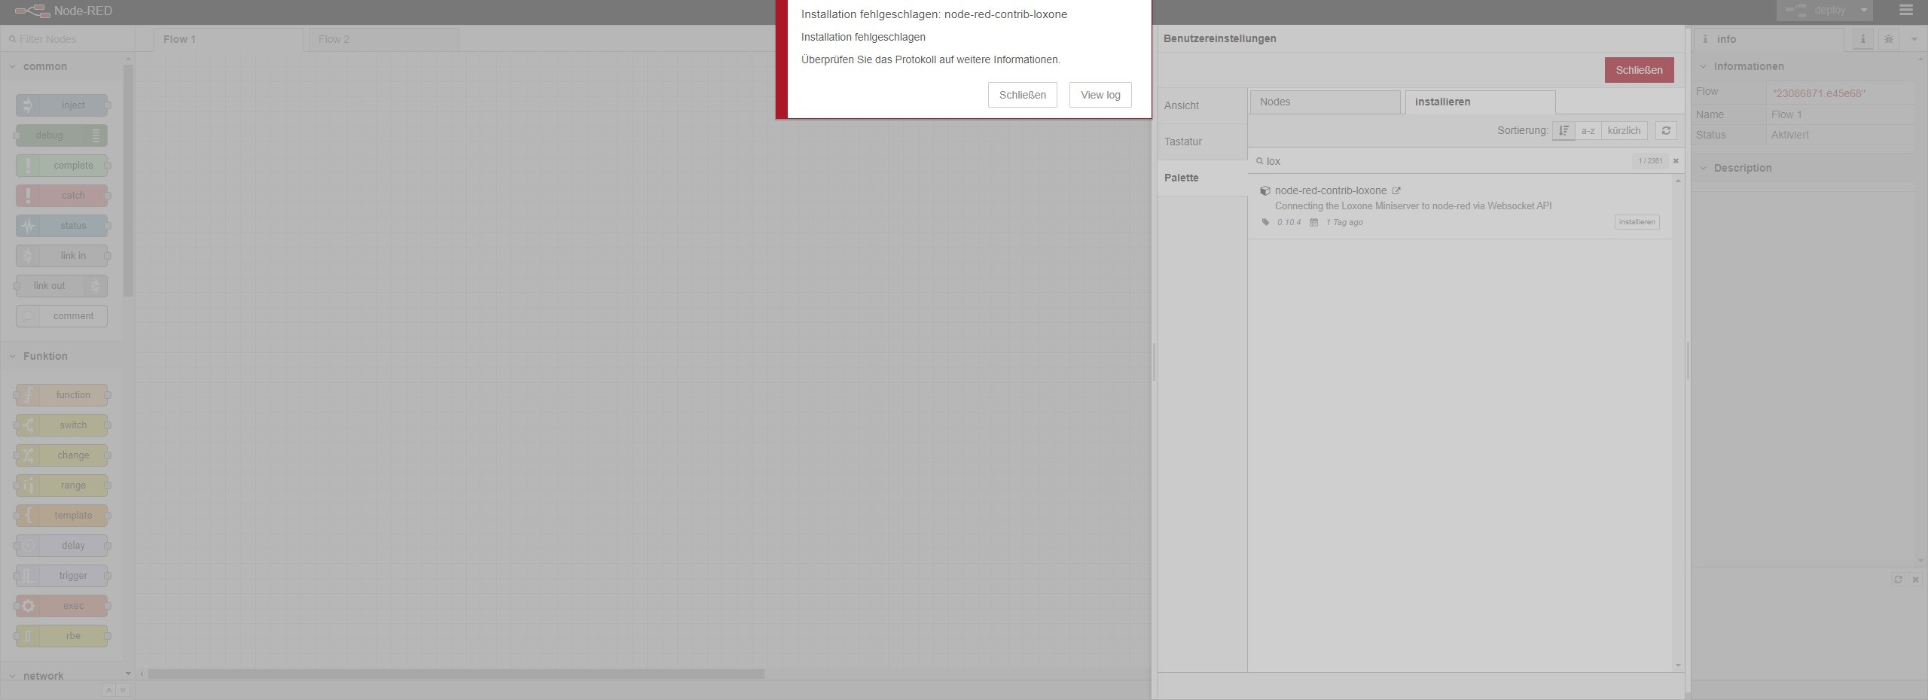
Task: Click the flow ID value text
Action: pyautogui.click(x=1819, y=94)
